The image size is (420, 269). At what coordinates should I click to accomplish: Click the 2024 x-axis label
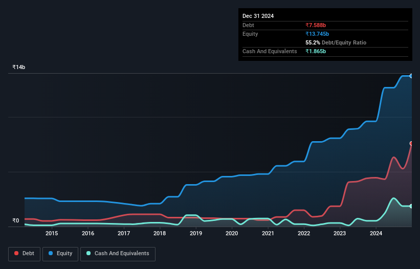click(376, 233)
